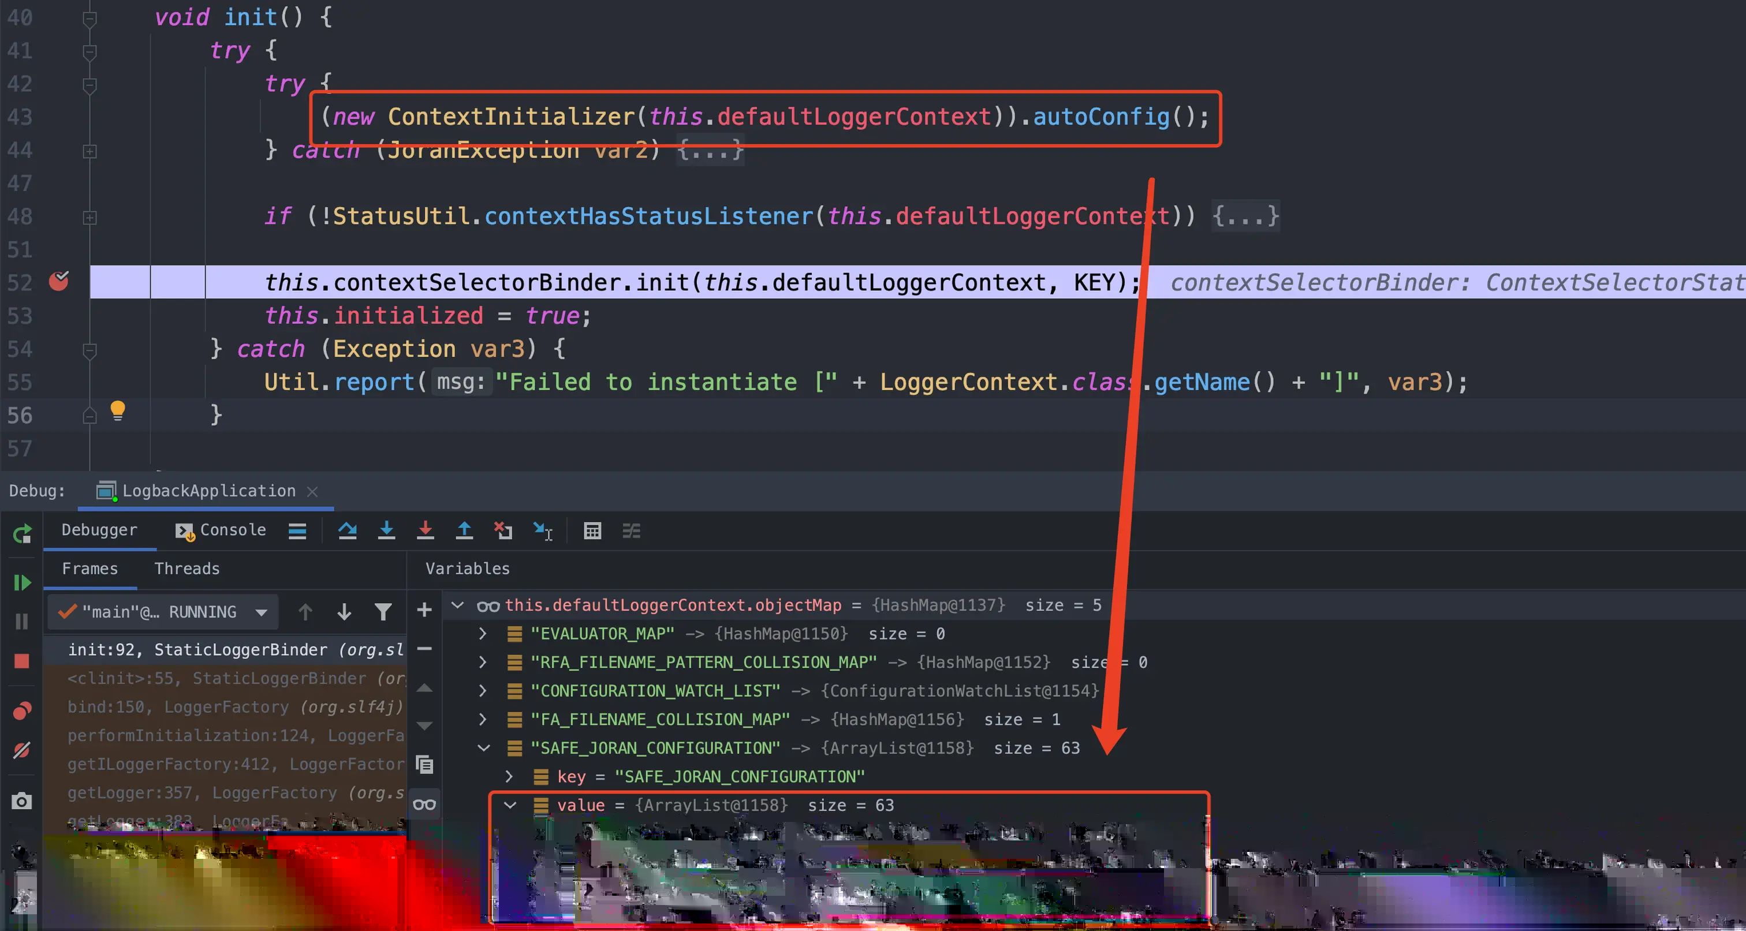The width and height of the screenshot is (1746, 931).
Task: Click folded {...} placeholder on line 48
Action: point(1245,216)
